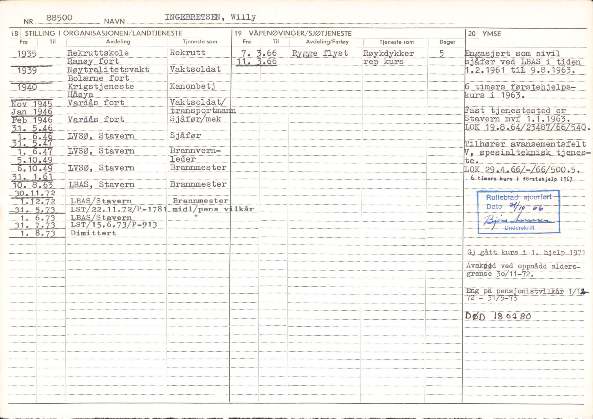Click Bolærne fort text
The image size is (593, 419).
pyautogui.click(x=98, y=78)
